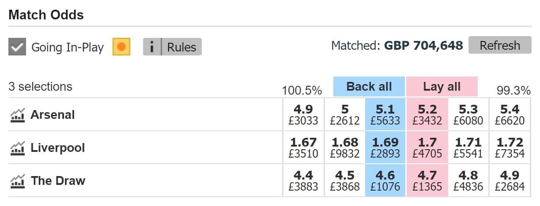Click the orange in-play indicator icon
The height and width of the screenshot is (206, 540).
[x=121, y=47]
